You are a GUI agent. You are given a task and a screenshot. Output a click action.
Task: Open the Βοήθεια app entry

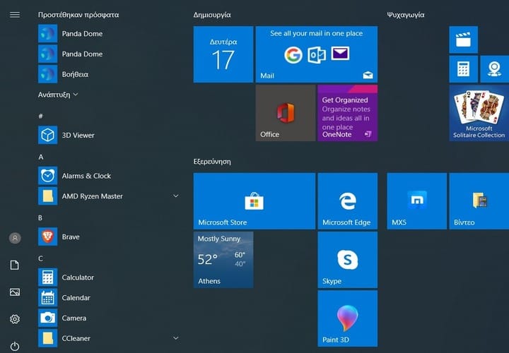pyautogui.click(x=110, y=74)
